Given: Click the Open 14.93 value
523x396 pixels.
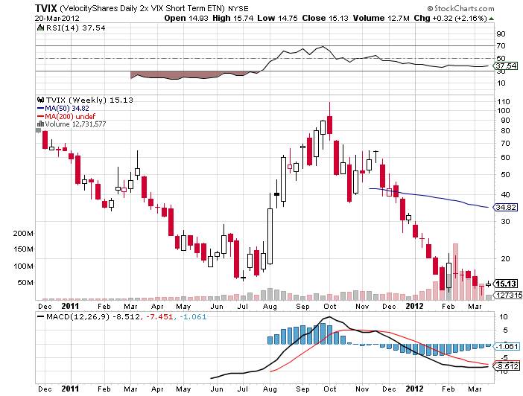Looking at the screenshot, I should (186, 19).
